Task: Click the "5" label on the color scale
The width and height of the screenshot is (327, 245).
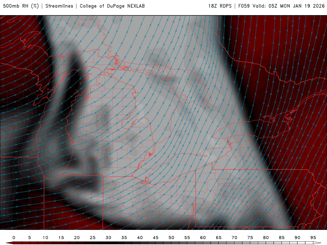Action: tap(29, 238)
